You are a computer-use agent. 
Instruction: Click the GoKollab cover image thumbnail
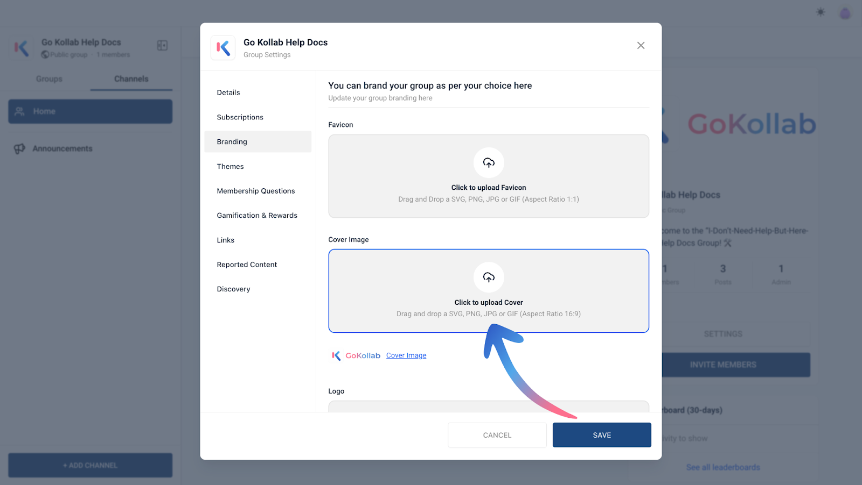click(356, 356)
